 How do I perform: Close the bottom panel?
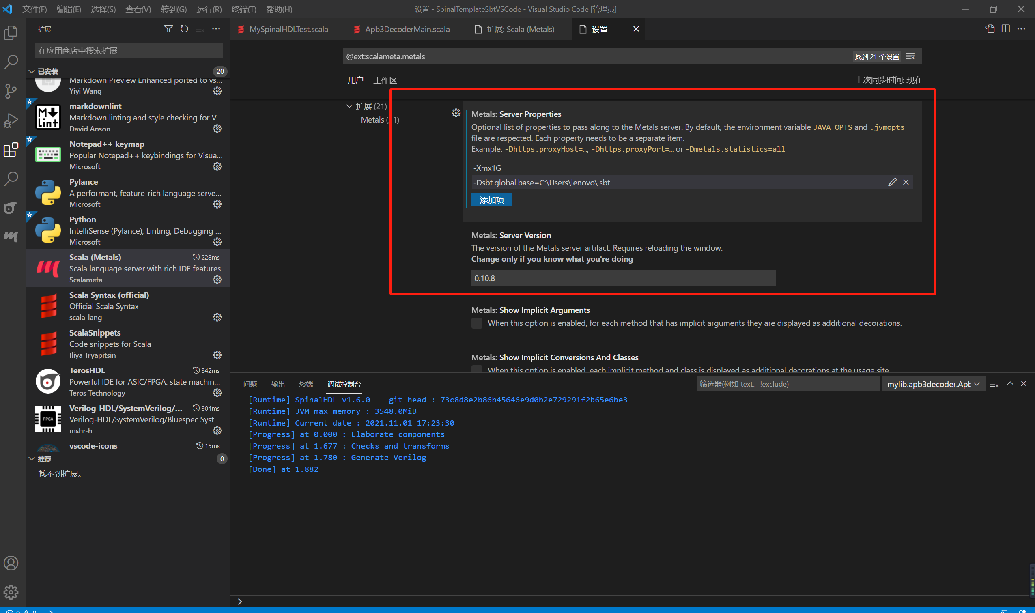[x=1023, y=384]
